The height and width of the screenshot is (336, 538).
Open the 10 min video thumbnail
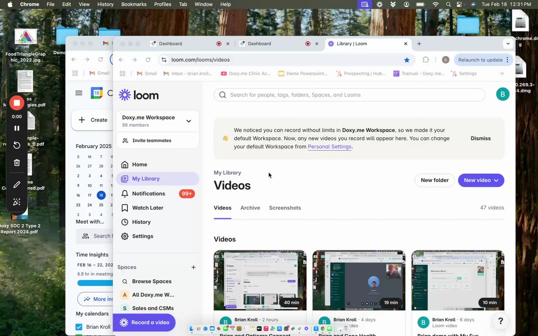(458, 281)
